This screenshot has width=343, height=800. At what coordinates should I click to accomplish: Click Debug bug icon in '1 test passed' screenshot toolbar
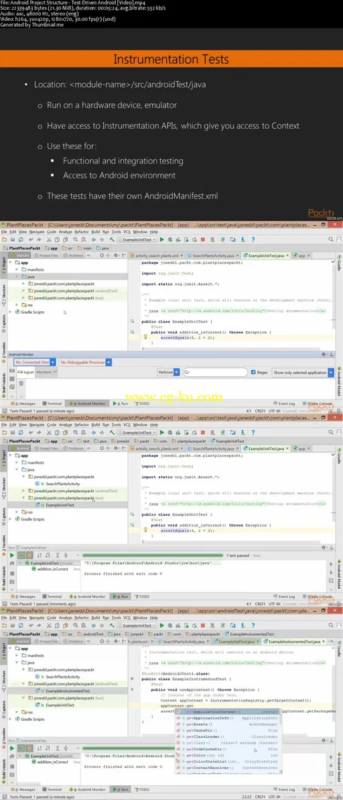point(169,431)
